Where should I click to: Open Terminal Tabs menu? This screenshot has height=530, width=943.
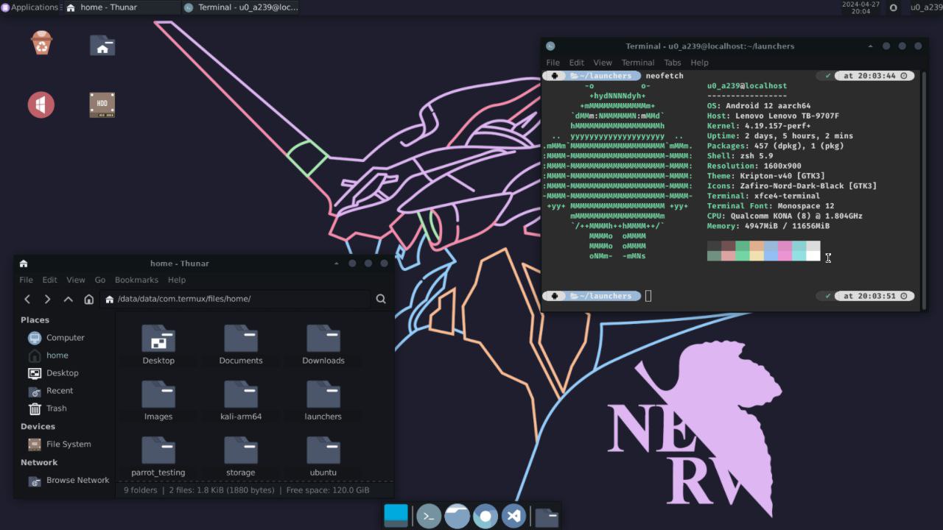tap(673, 63)
